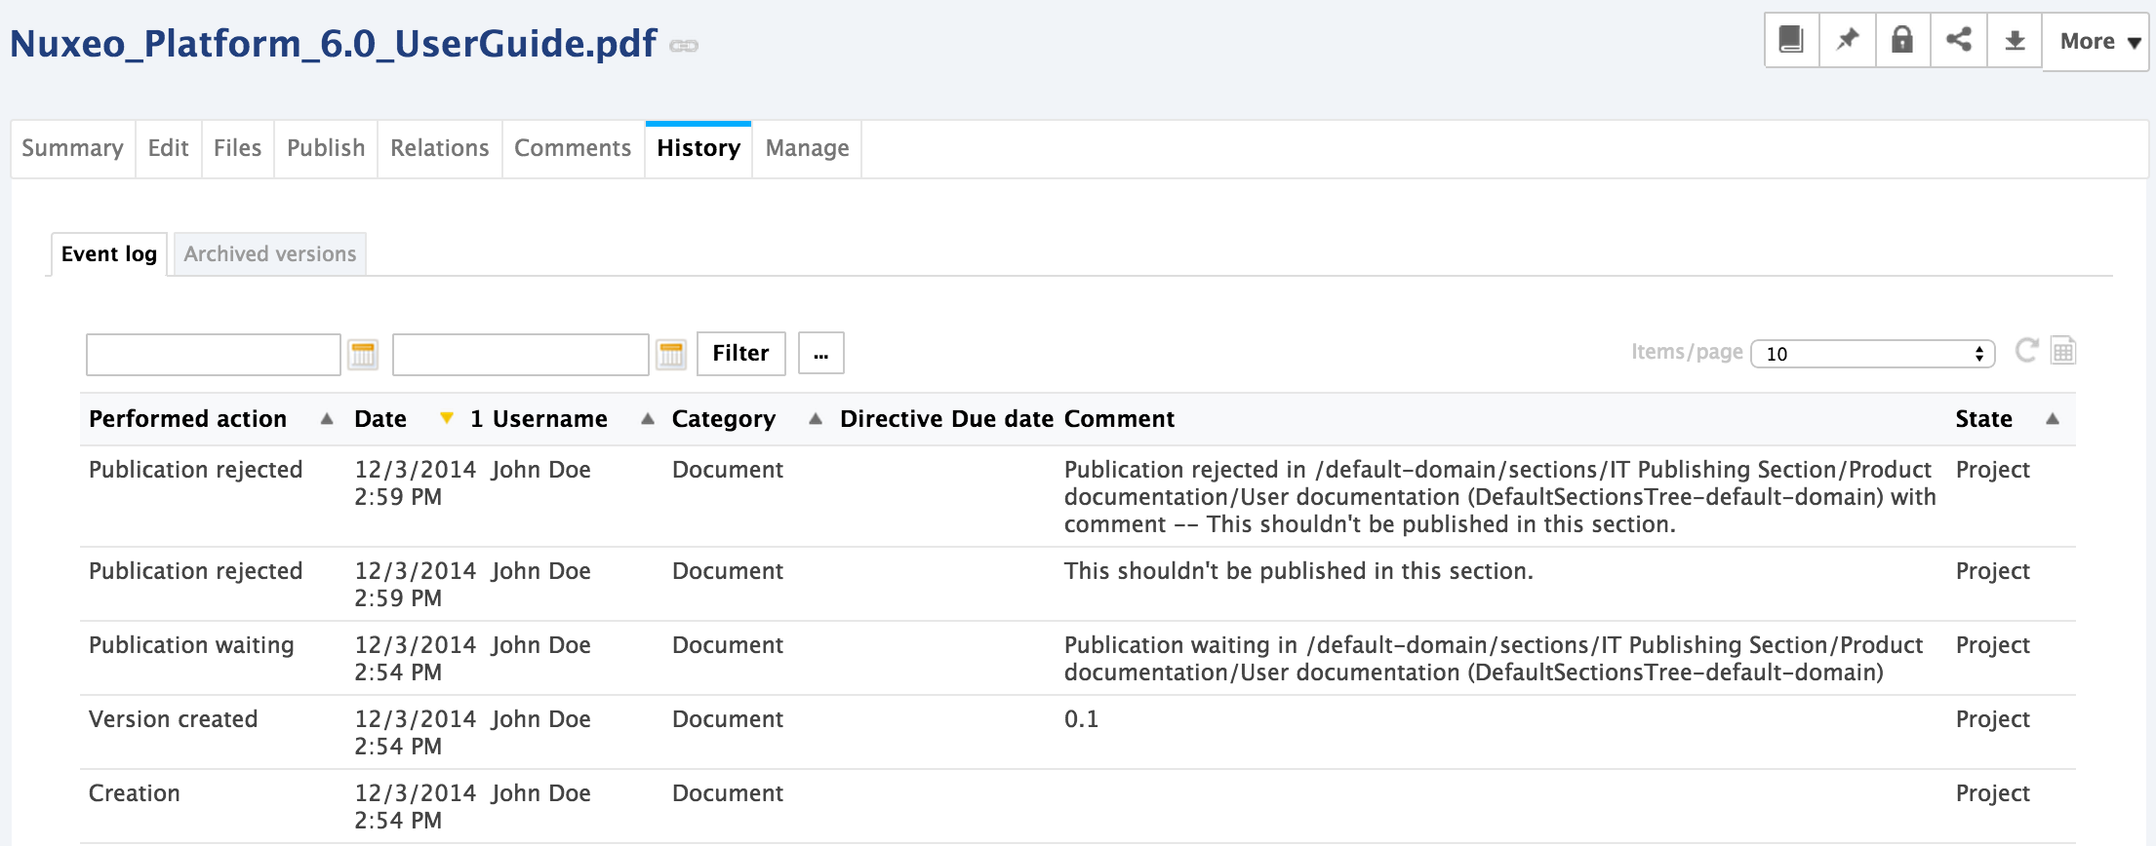
Task: Open the Summary tab
Action: 72,148
